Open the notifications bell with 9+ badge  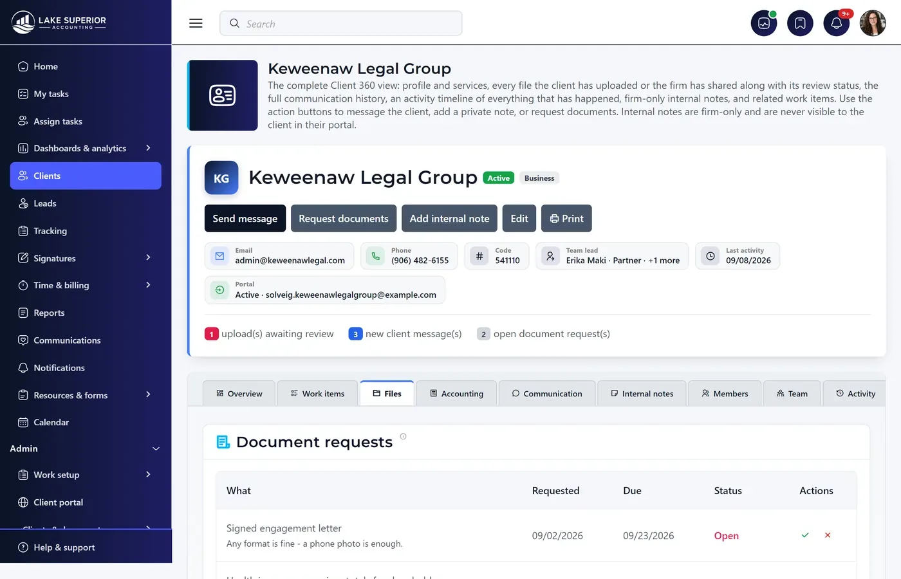[837, 23]
